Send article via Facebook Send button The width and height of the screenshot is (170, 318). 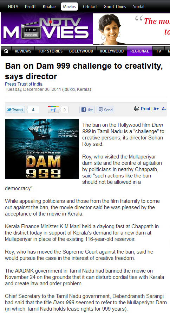coord(105,110)
